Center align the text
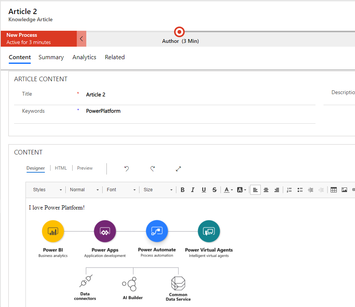This screenshot has height=307, width=355. [266, 190]
